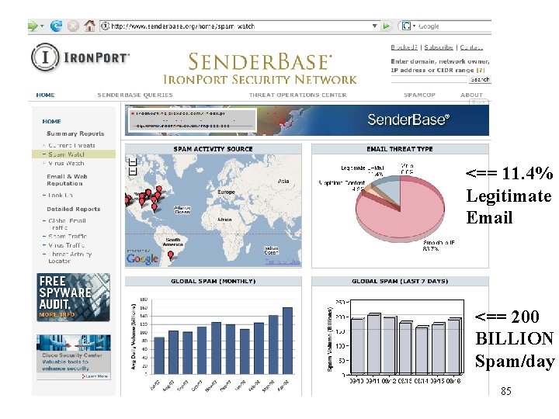Click the green forward arrow button
The height and width of the screenshot is (419, 559).
[33, 26]
